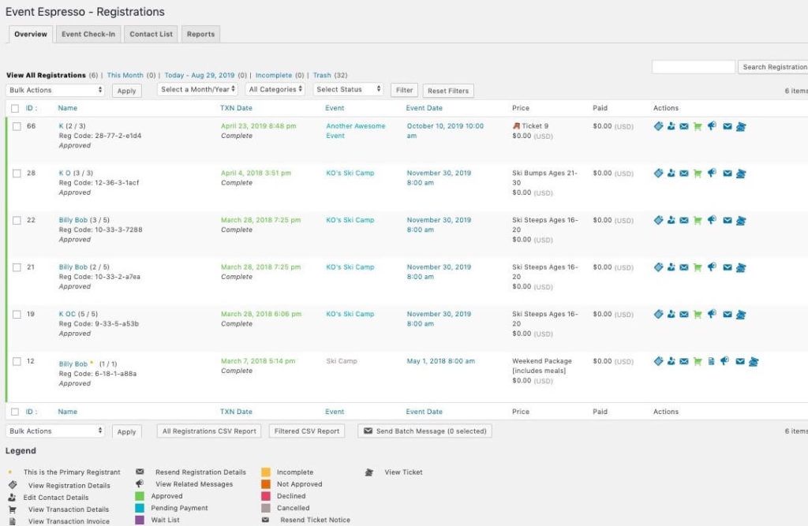Open the Select Status dropdown
808x526 pixels.
click(348, 90)
